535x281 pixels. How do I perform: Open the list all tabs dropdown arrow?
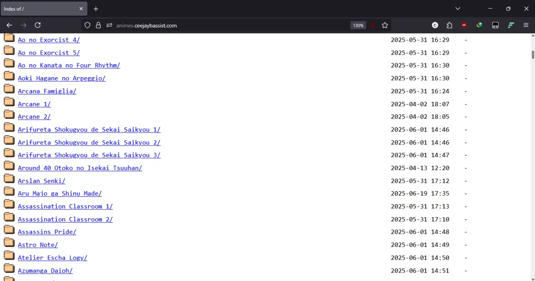coord(458,9)
